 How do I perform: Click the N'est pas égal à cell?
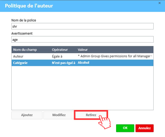pos(64,63)
